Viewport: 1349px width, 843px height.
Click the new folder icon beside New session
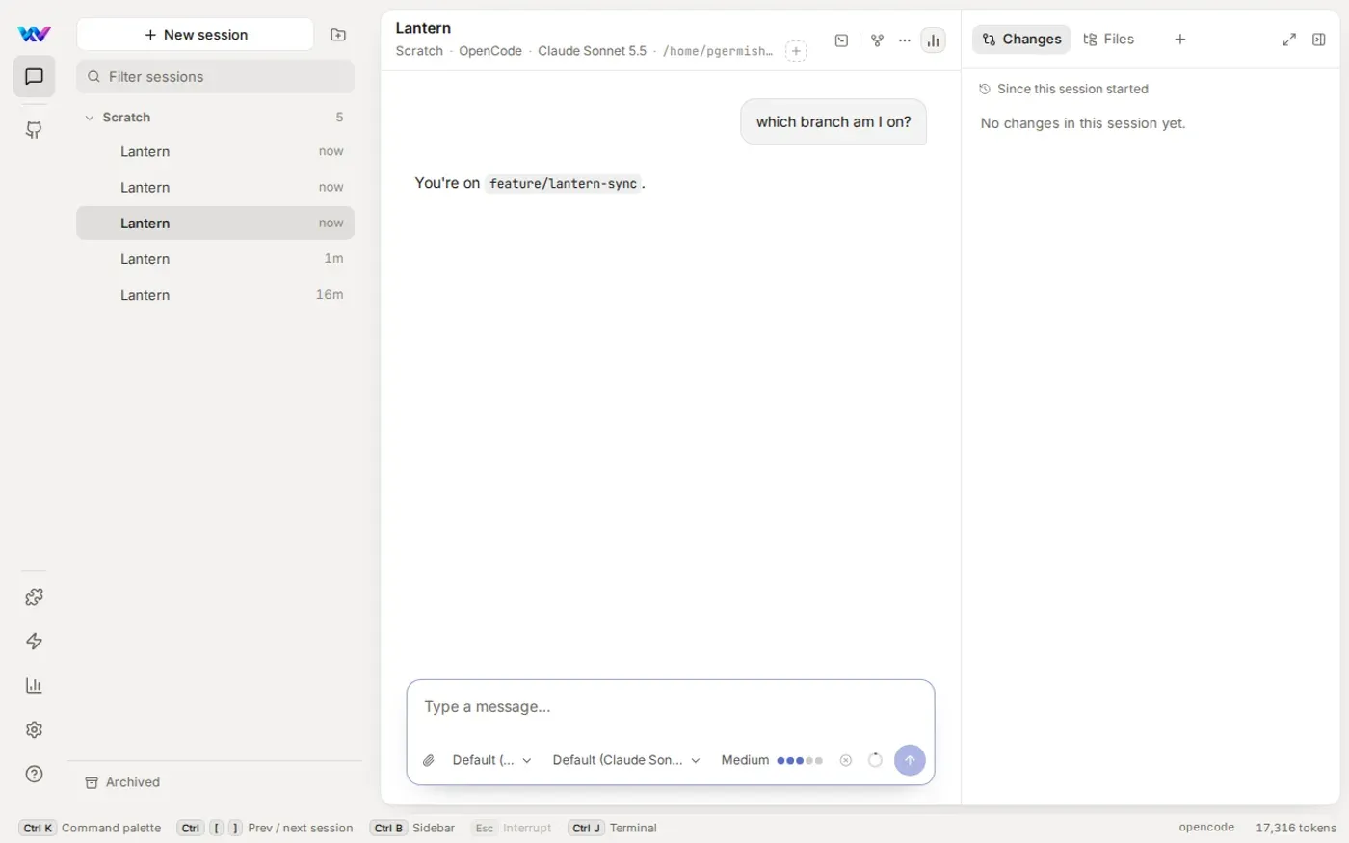click(x=338, y=35)
